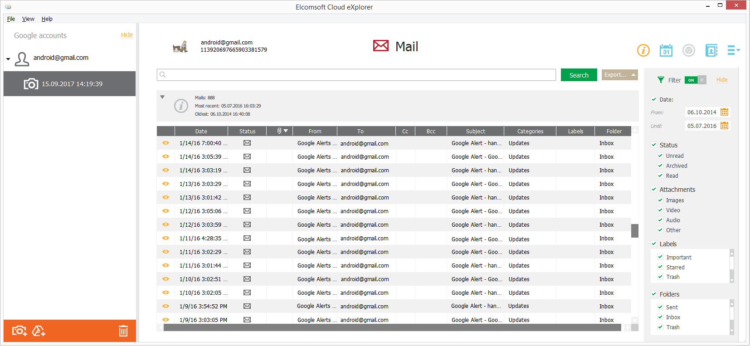Uncheck the Unread status checkbox

[x=660, y=156]
